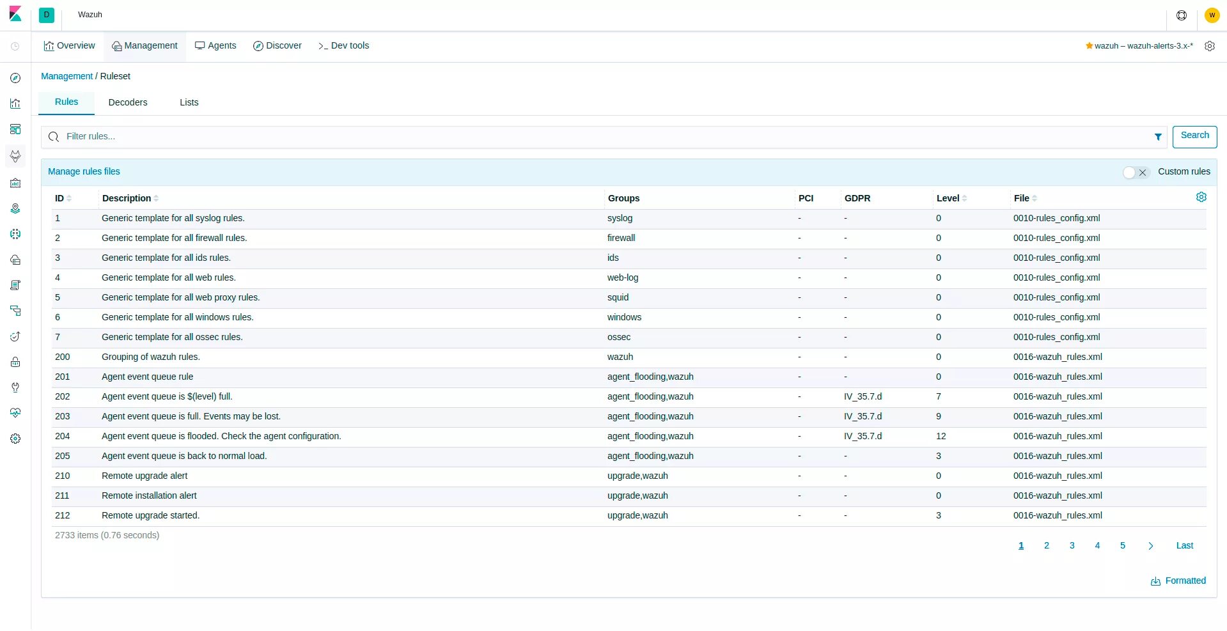Screen dimensions: 1227x631
Task: Open Canvas icon in the sidebar
Action: click(x=15, y=183)
